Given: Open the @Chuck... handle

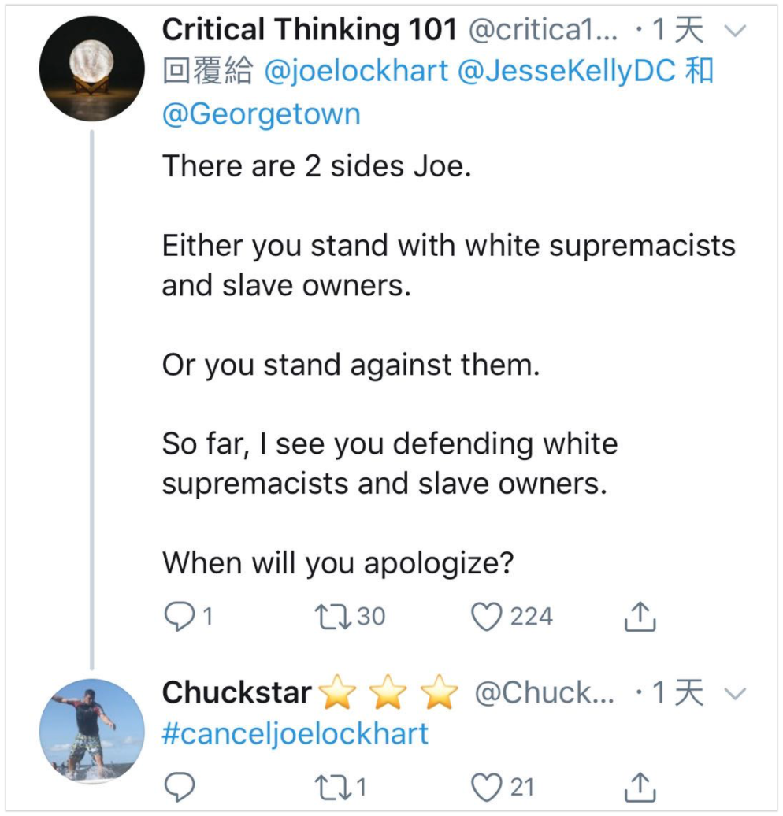Looking at the screenshot, I should tap(544, 693).
